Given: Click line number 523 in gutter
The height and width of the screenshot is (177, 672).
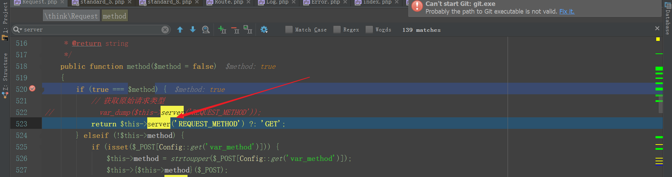Looking at the screenshot, I should coord(21,124).
